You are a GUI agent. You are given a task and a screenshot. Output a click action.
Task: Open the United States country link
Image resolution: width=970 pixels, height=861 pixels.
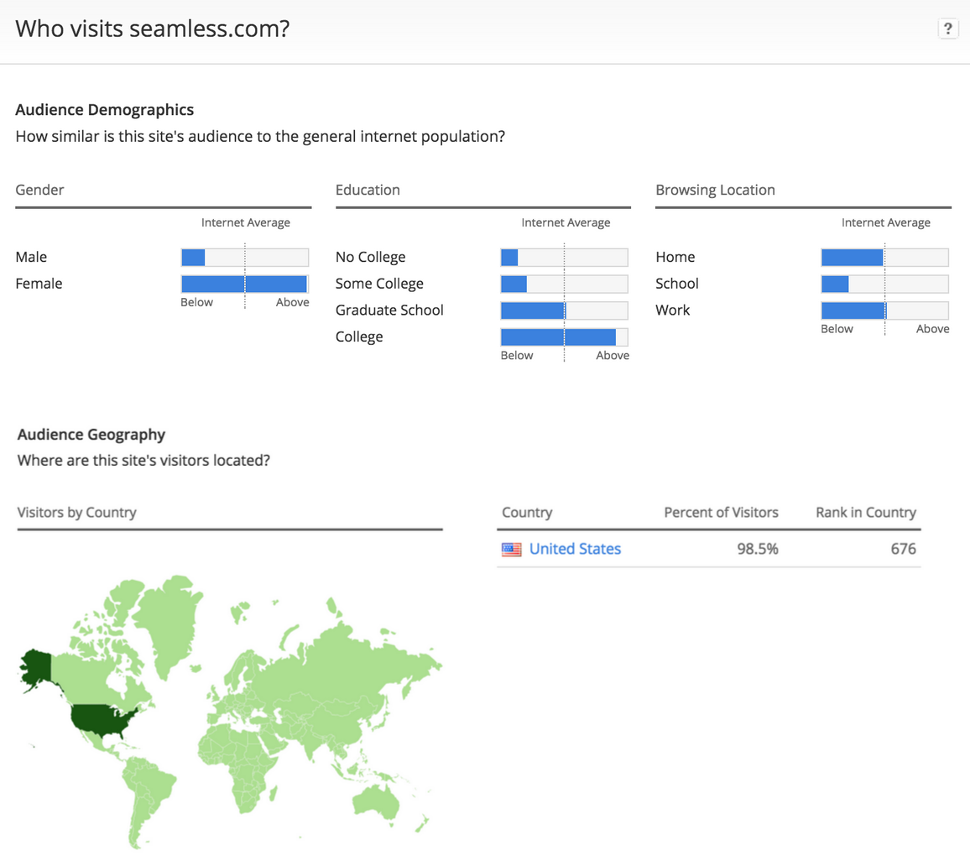575,550
